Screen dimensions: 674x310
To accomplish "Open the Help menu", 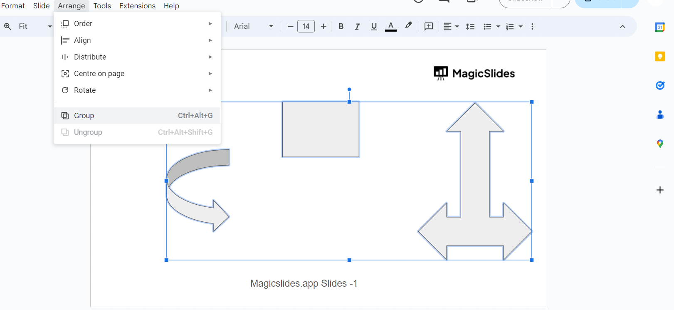I will tap(171, 6).
